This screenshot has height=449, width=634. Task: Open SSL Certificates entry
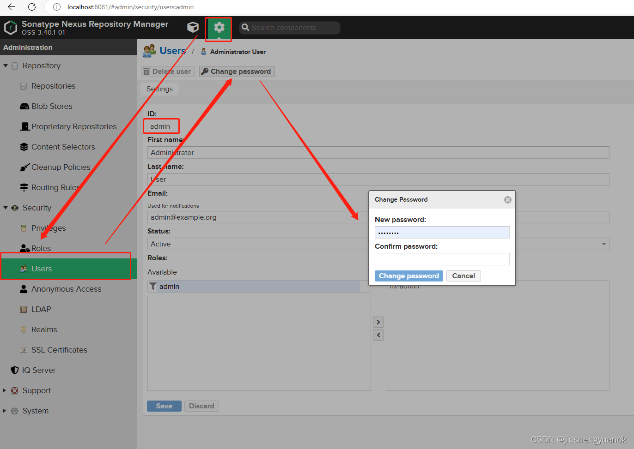pyautogui.click(x=59, y=350)
